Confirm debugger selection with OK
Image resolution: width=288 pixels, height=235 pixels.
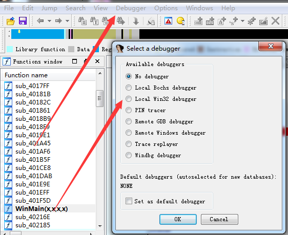click(x=178, y=219)
